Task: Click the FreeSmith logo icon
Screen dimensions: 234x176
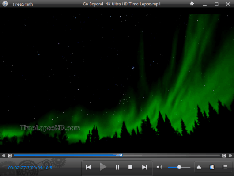Action: [x=5, y=4]
